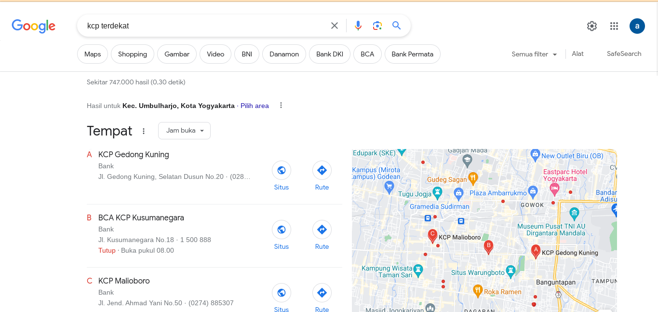Open the Alat tools button
This screenshot has height=312, width=658.
coord(577,54)
